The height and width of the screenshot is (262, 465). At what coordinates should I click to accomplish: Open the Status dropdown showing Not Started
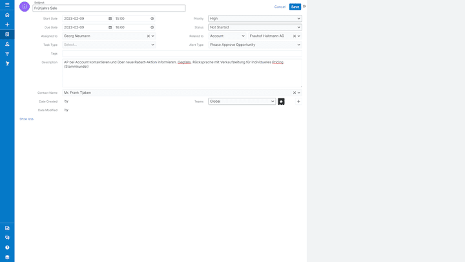[x=255, y=27]
